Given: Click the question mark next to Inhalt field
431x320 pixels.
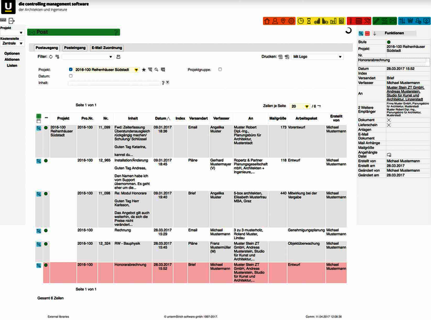Looking at the screenshot, I should [x=163, y=83].
